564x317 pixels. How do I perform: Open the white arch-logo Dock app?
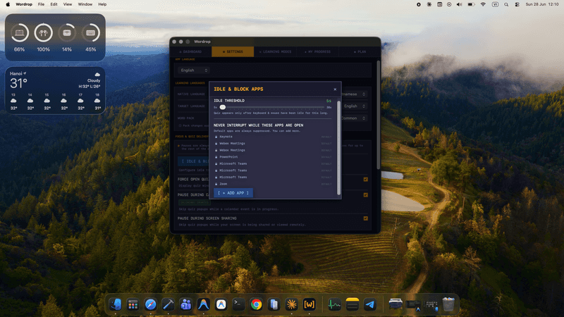221,304
